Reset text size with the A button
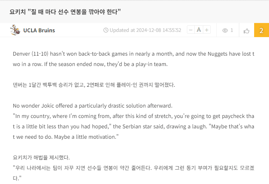The image size is (269, 184). [x=199, y=30]
